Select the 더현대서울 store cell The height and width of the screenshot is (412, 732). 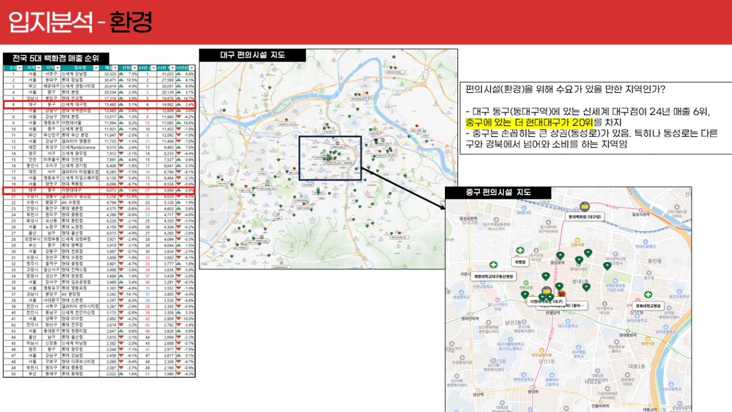(x=81, y=123)
